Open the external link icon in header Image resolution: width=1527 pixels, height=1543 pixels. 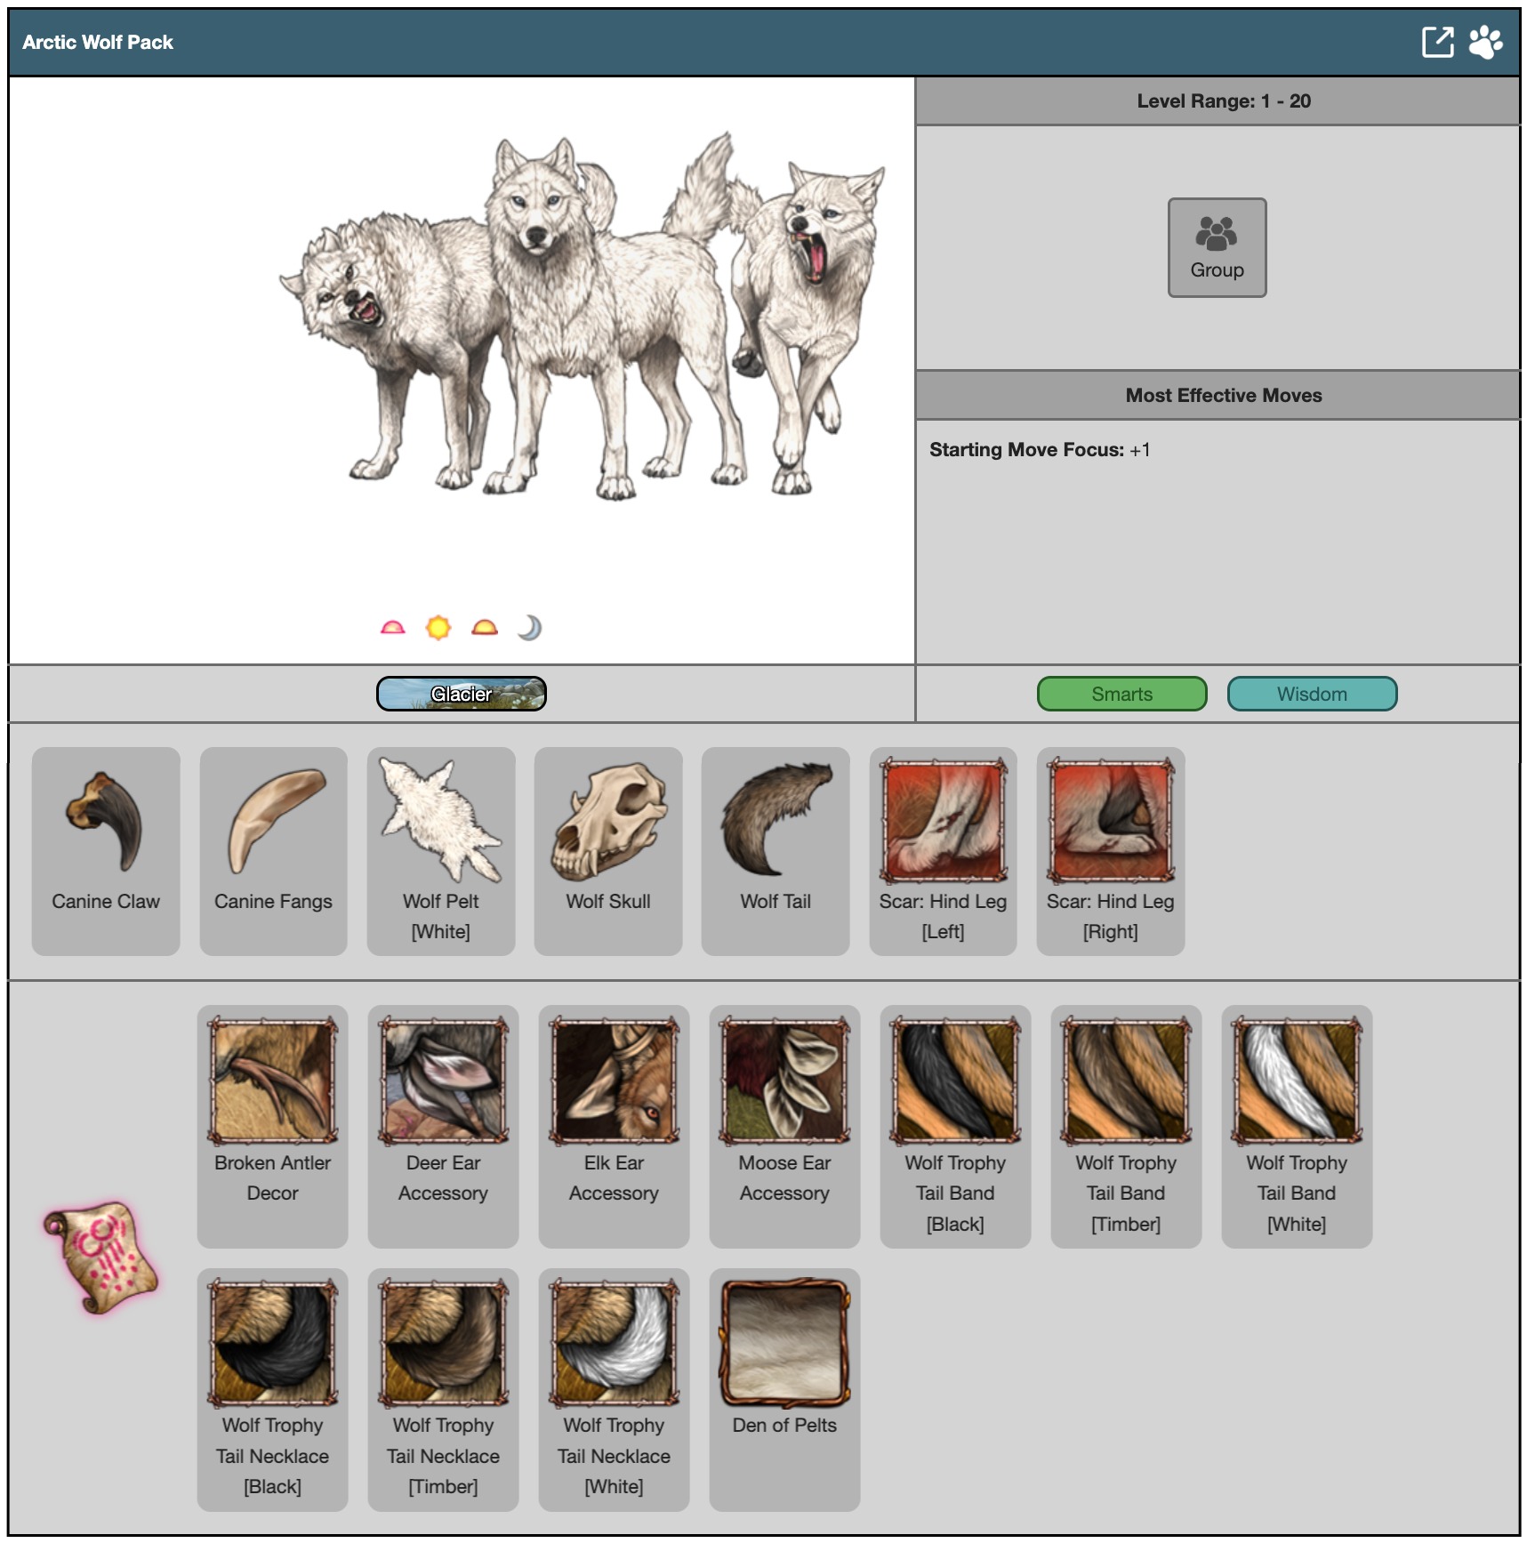click(x=1436, y=42)
